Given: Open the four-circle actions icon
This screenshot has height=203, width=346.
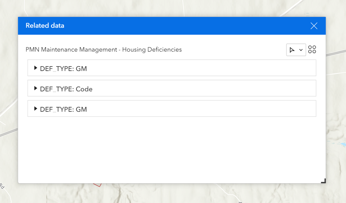Looking at the screenshot, I should [312, 50].
